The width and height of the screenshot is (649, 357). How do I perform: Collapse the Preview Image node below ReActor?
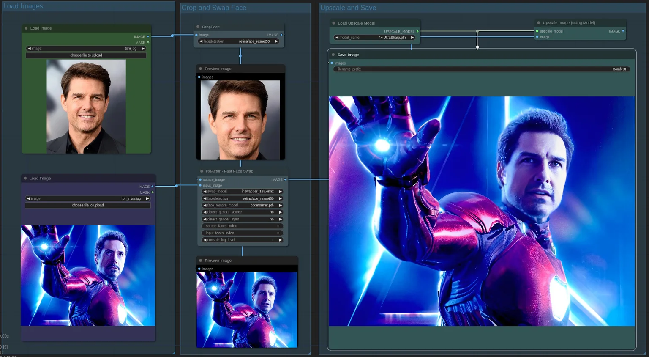coord(200,261)
